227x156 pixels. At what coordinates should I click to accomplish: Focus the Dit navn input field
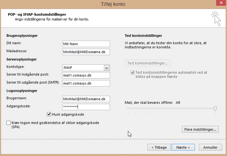coord(86,44)
